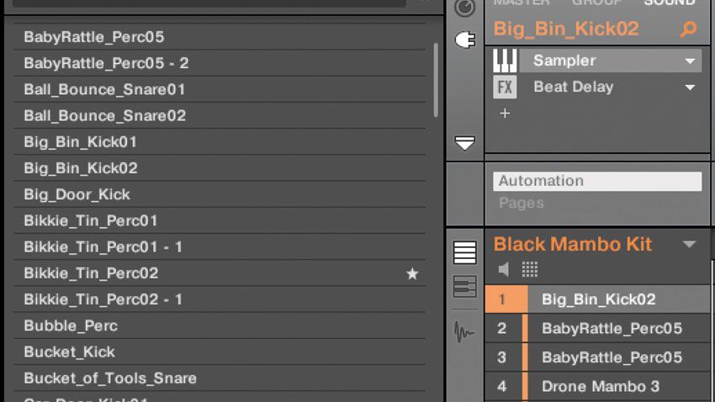Click the magnifier icon beside Big_Bin_Kick02
The image size is (715, 402).
(688, 29)
